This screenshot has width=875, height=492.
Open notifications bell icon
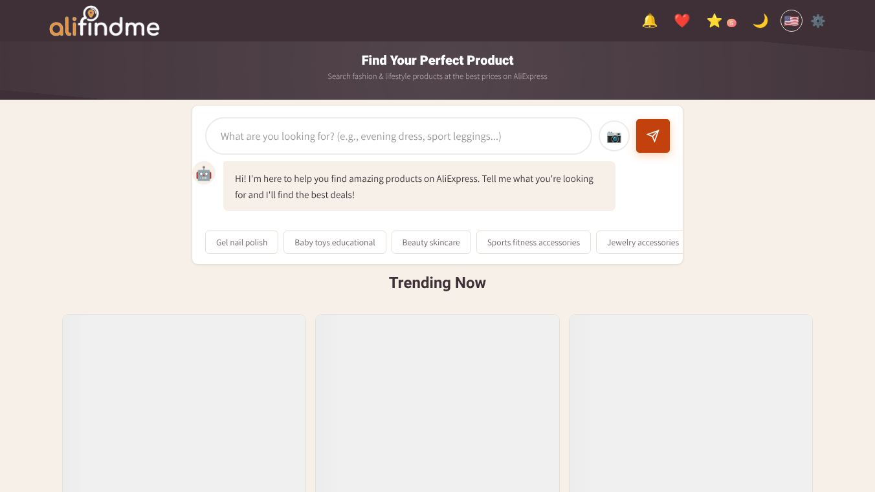click(650, 21)
